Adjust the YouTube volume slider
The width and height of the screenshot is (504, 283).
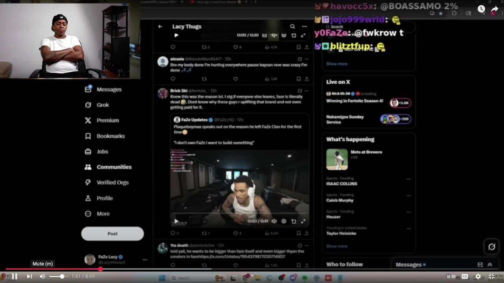click(59, 276)
